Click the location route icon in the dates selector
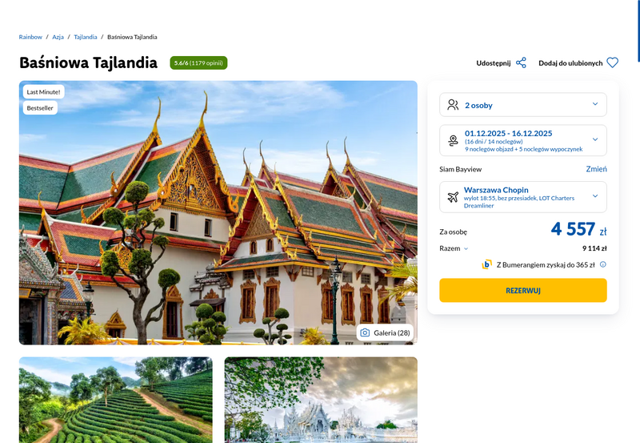The height and width of the screenshot is (443, 640). click(x=453, y=140)
